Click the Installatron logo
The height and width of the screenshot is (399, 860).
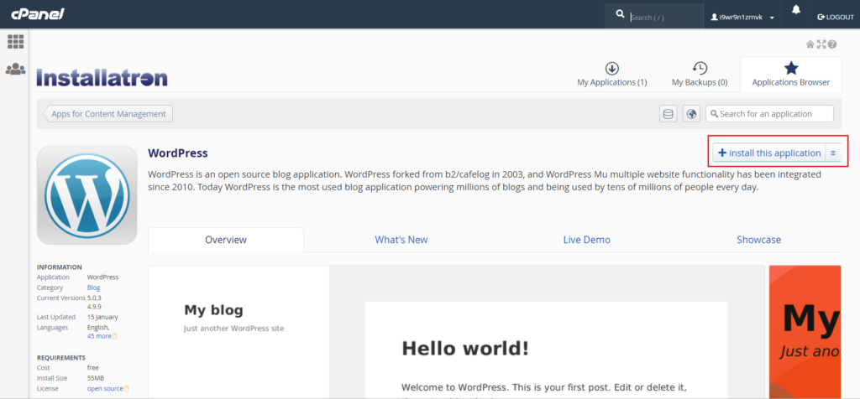pyautogui.click(x=102, y=78)
